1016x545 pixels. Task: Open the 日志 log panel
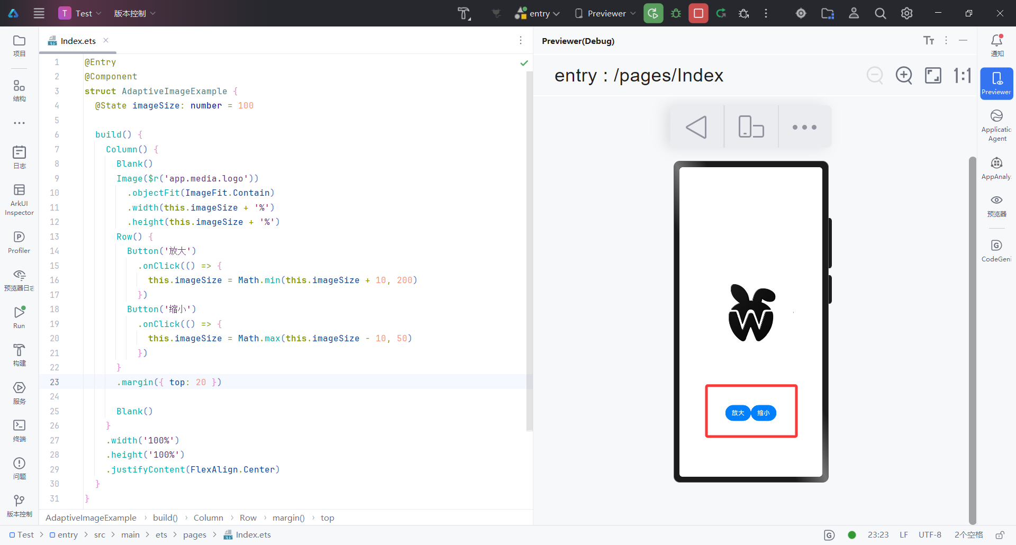coord(19,157)
